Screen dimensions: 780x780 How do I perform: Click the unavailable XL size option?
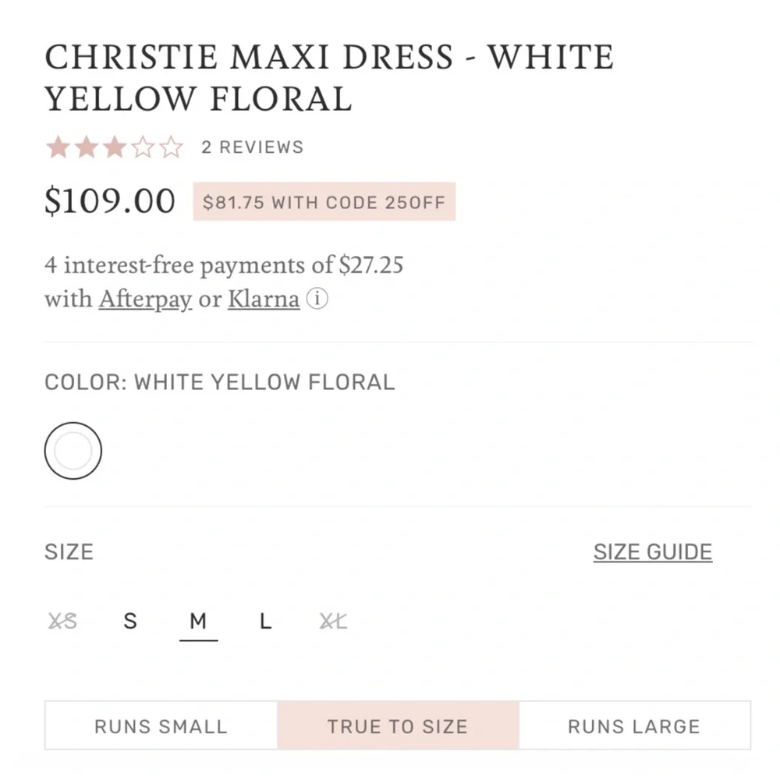[332, 621]
